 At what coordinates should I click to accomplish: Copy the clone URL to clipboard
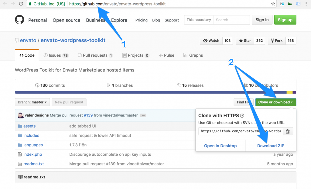tap(288, 131)
